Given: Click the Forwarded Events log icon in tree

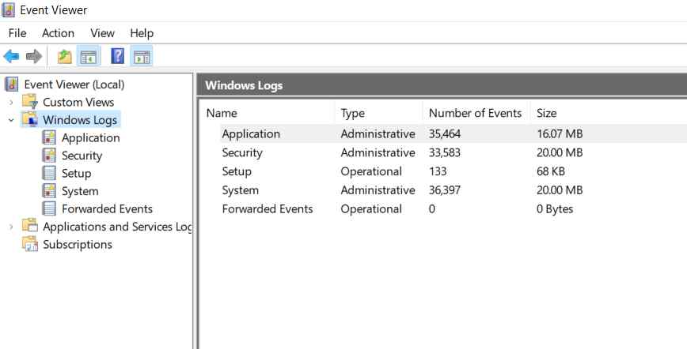Looking at the screenshot, I should (49, 208).
